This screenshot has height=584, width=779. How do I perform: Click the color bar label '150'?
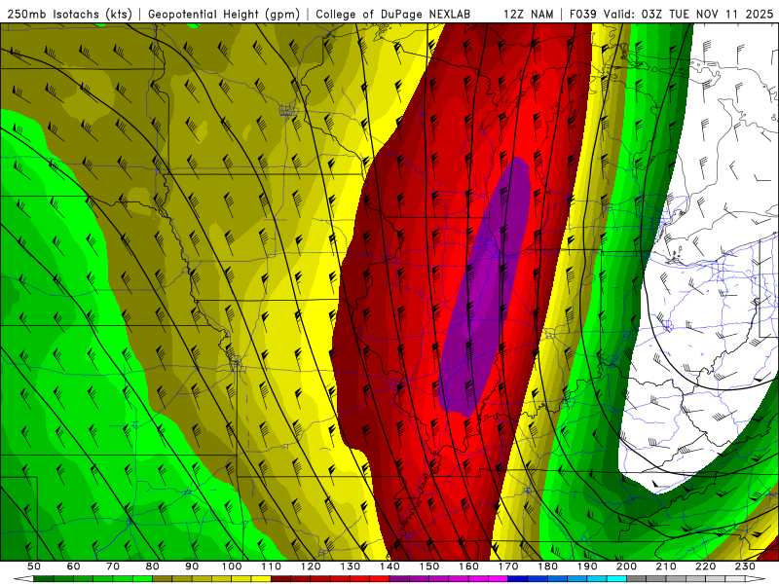coord(429,566)
